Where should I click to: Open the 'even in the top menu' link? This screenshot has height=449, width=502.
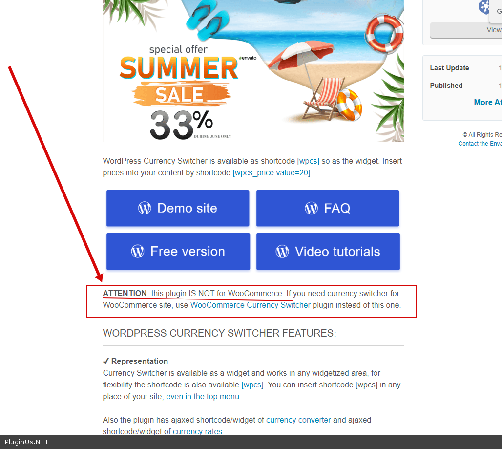[x=203, y=396]
